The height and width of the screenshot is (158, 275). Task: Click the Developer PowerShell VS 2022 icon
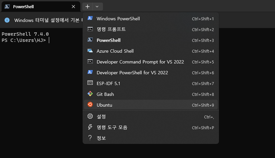(x=90, y=72)
